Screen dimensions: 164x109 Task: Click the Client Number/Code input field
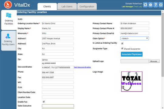pos(58,92)
